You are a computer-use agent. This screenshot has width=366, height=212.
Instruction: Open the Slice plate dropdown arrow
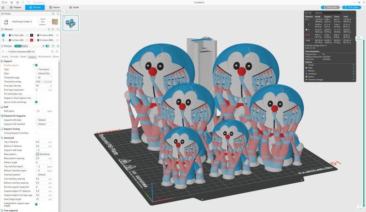[x=323, y=7]
